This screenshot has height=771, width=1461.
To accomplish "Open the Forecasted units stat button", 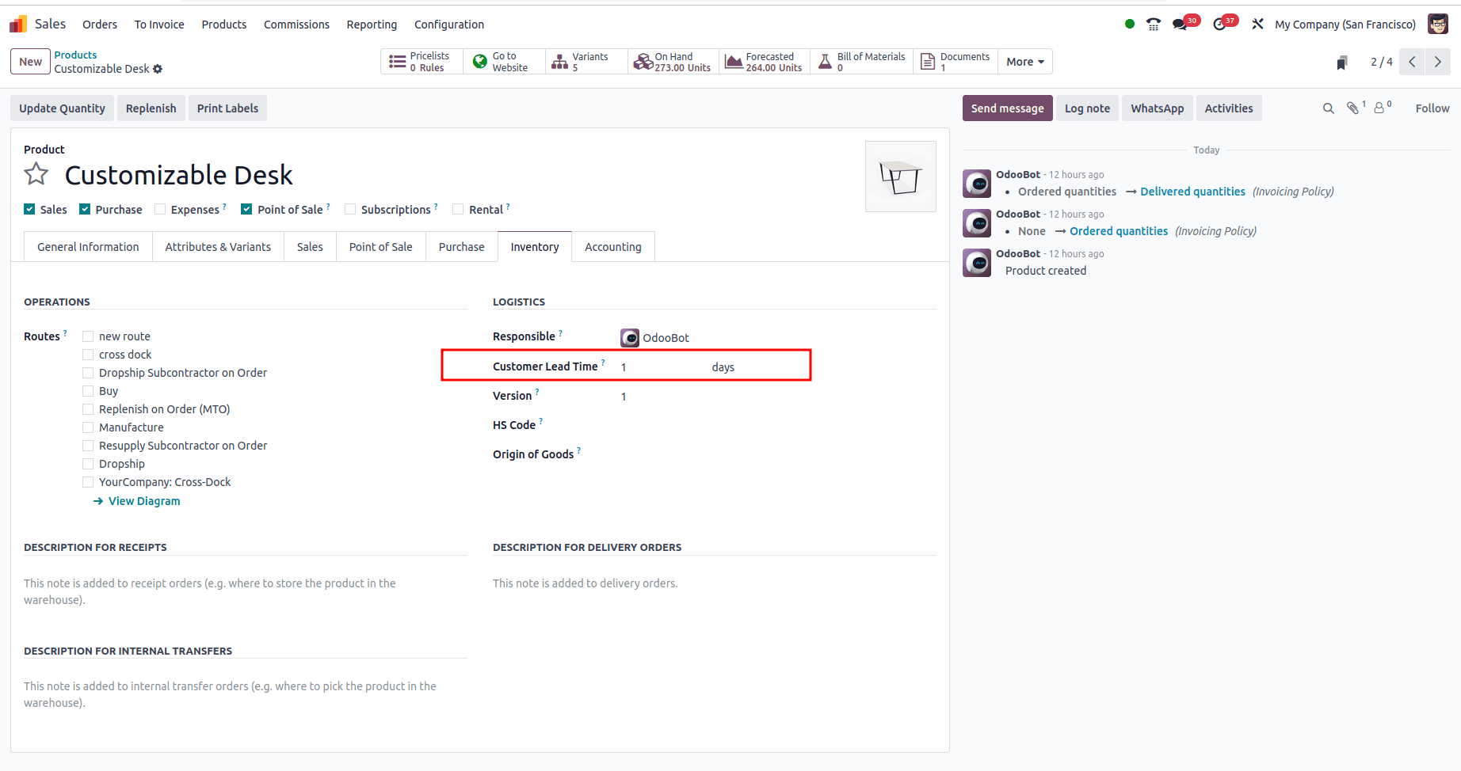I will pyautogui.click(x=765, y=62).
